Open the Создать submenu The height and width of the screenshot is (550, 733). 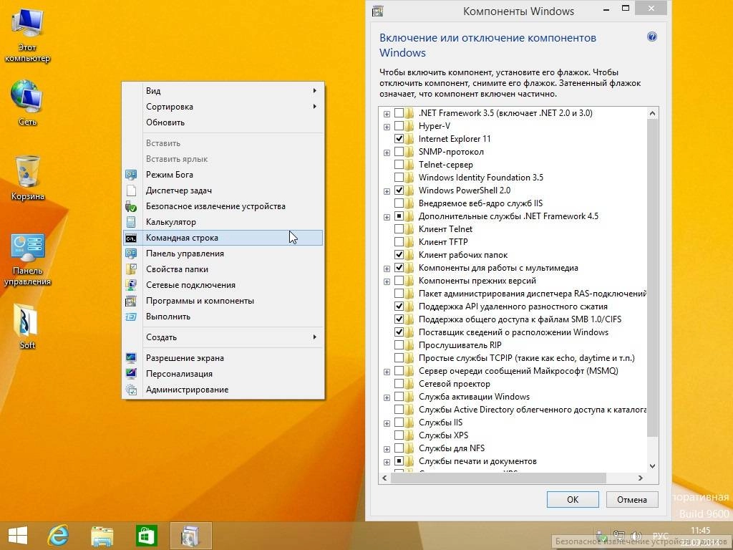223,337
